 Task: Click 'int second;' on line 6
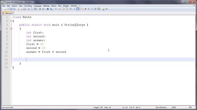click(x=36, y=36)
